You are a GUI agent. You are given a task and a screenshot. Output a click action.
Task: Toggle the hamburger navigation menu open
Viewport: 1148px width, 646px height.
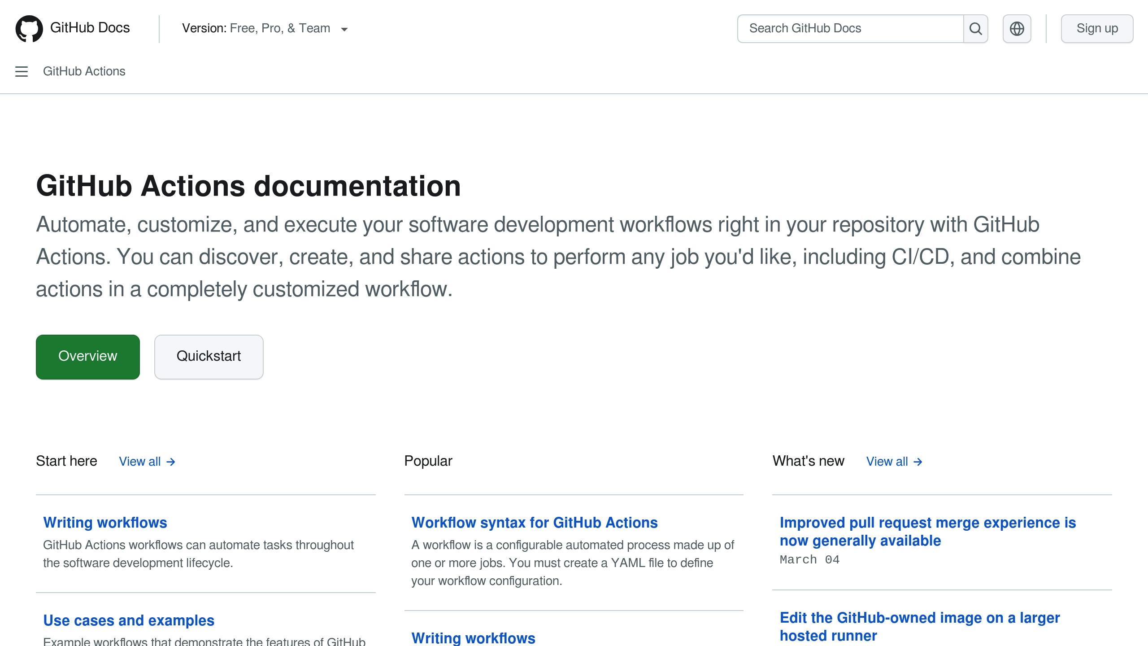click(x=22, y=71)
